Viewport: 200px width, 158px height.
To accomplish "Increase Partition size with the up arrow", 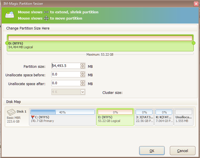I will tap(83, 64).
